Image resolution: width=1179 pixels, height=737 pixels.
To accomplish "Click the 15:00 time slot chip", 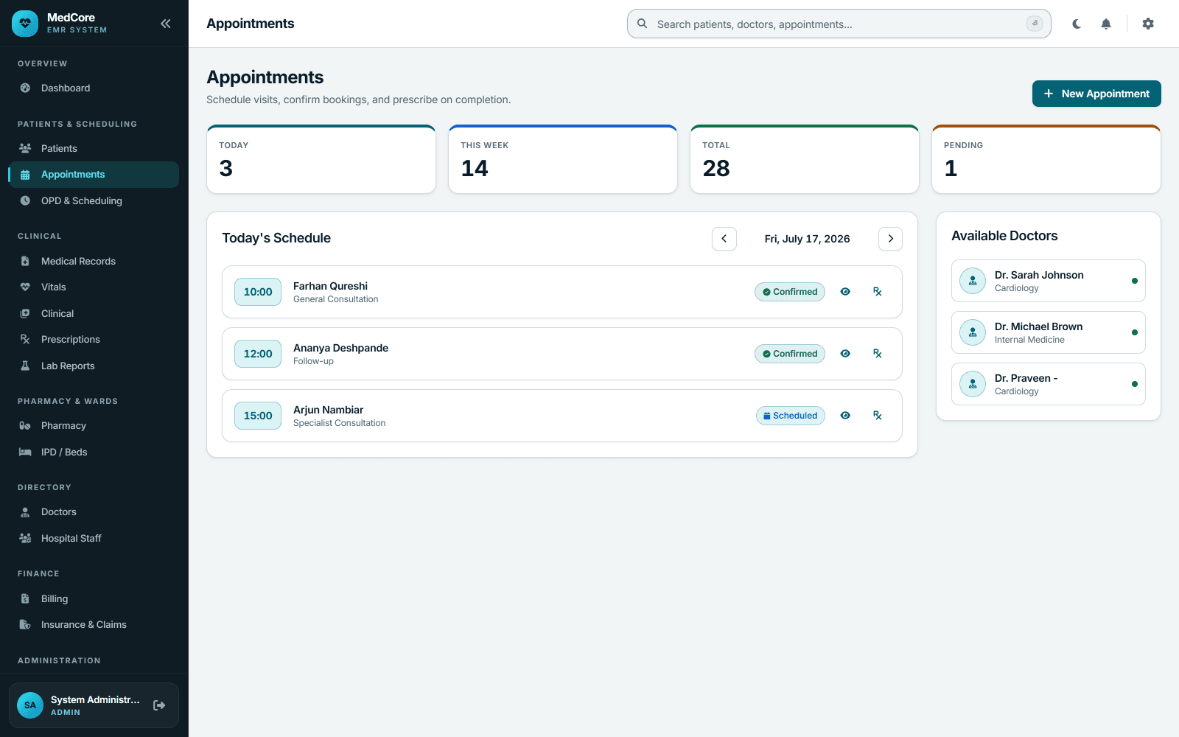I will tap(258, 416).
